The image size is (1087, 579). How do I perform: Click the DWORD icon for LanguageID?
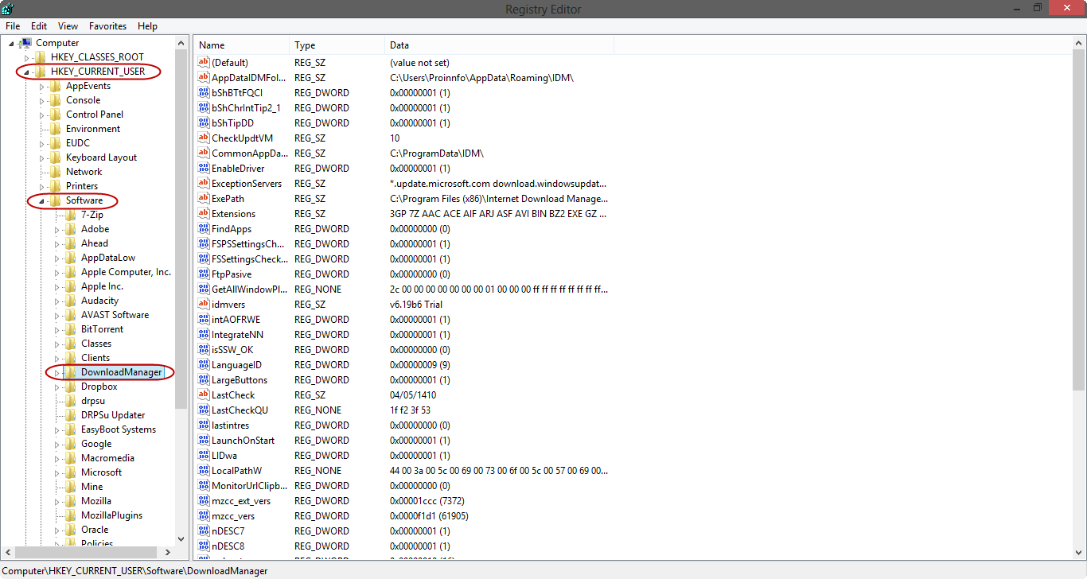click(x=204, y=364)
